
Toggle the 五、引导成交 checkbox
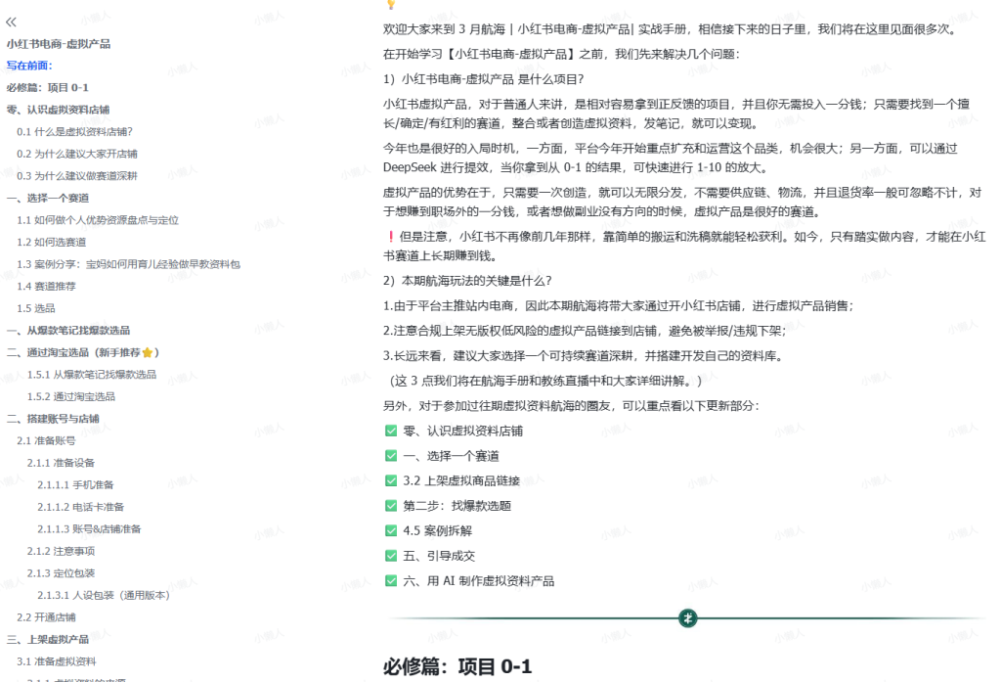391,556
